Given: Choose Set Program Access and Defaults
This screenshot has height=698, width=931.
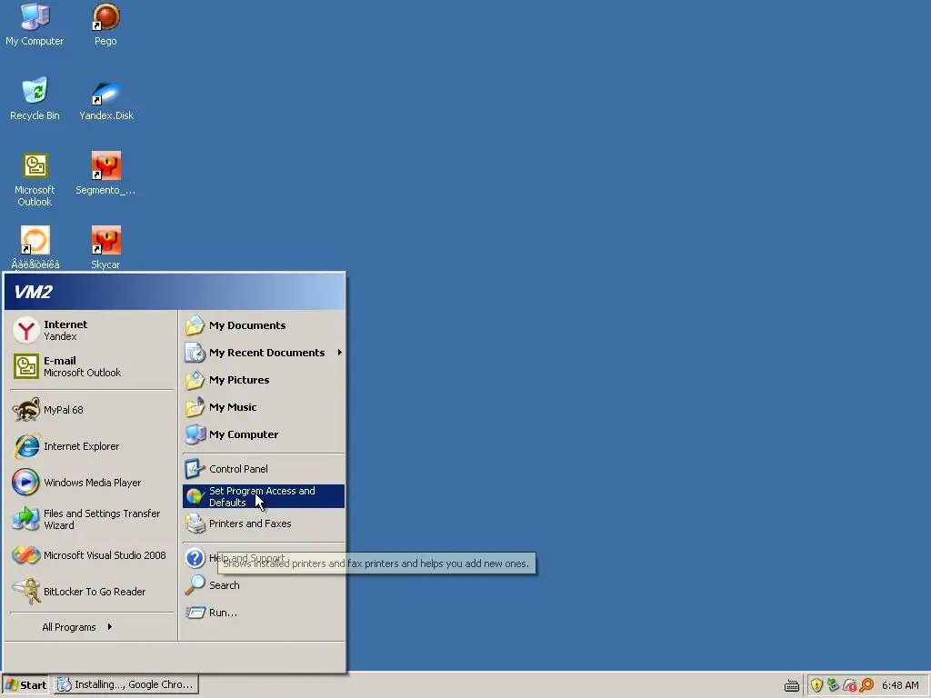Looking at the screenshot, I should pos(264,496).
